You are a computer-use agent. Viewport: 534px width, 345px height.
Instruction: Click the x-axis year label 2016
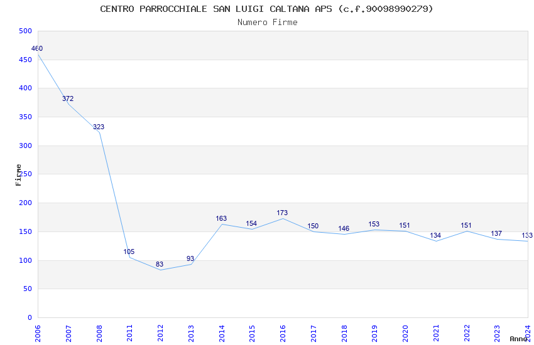coord(283,333)
